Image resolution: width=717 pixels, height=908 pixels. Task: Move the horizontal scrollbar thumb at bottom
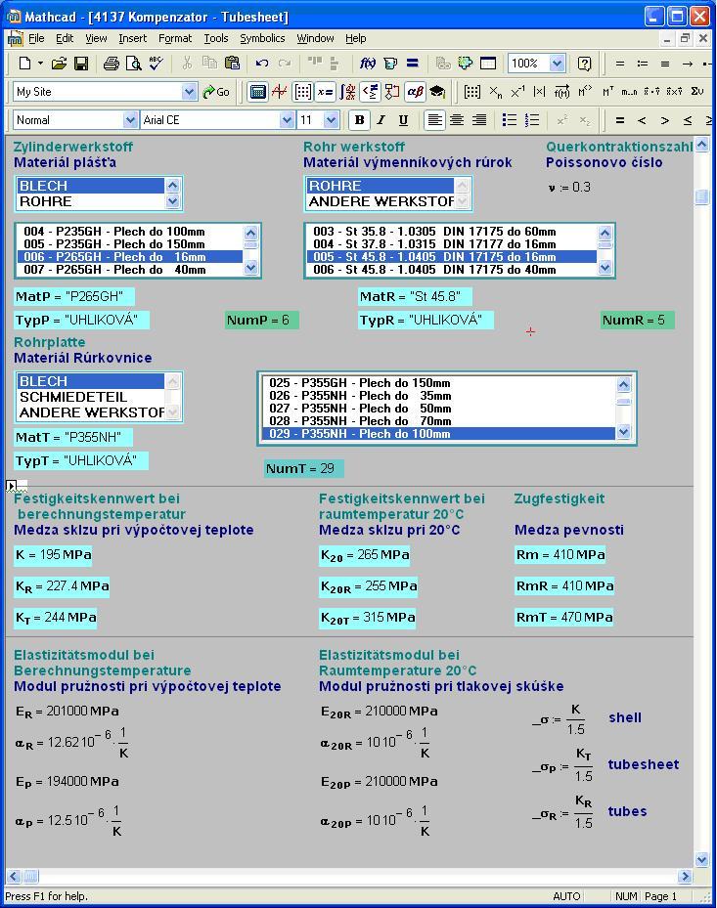pos(30,876)
